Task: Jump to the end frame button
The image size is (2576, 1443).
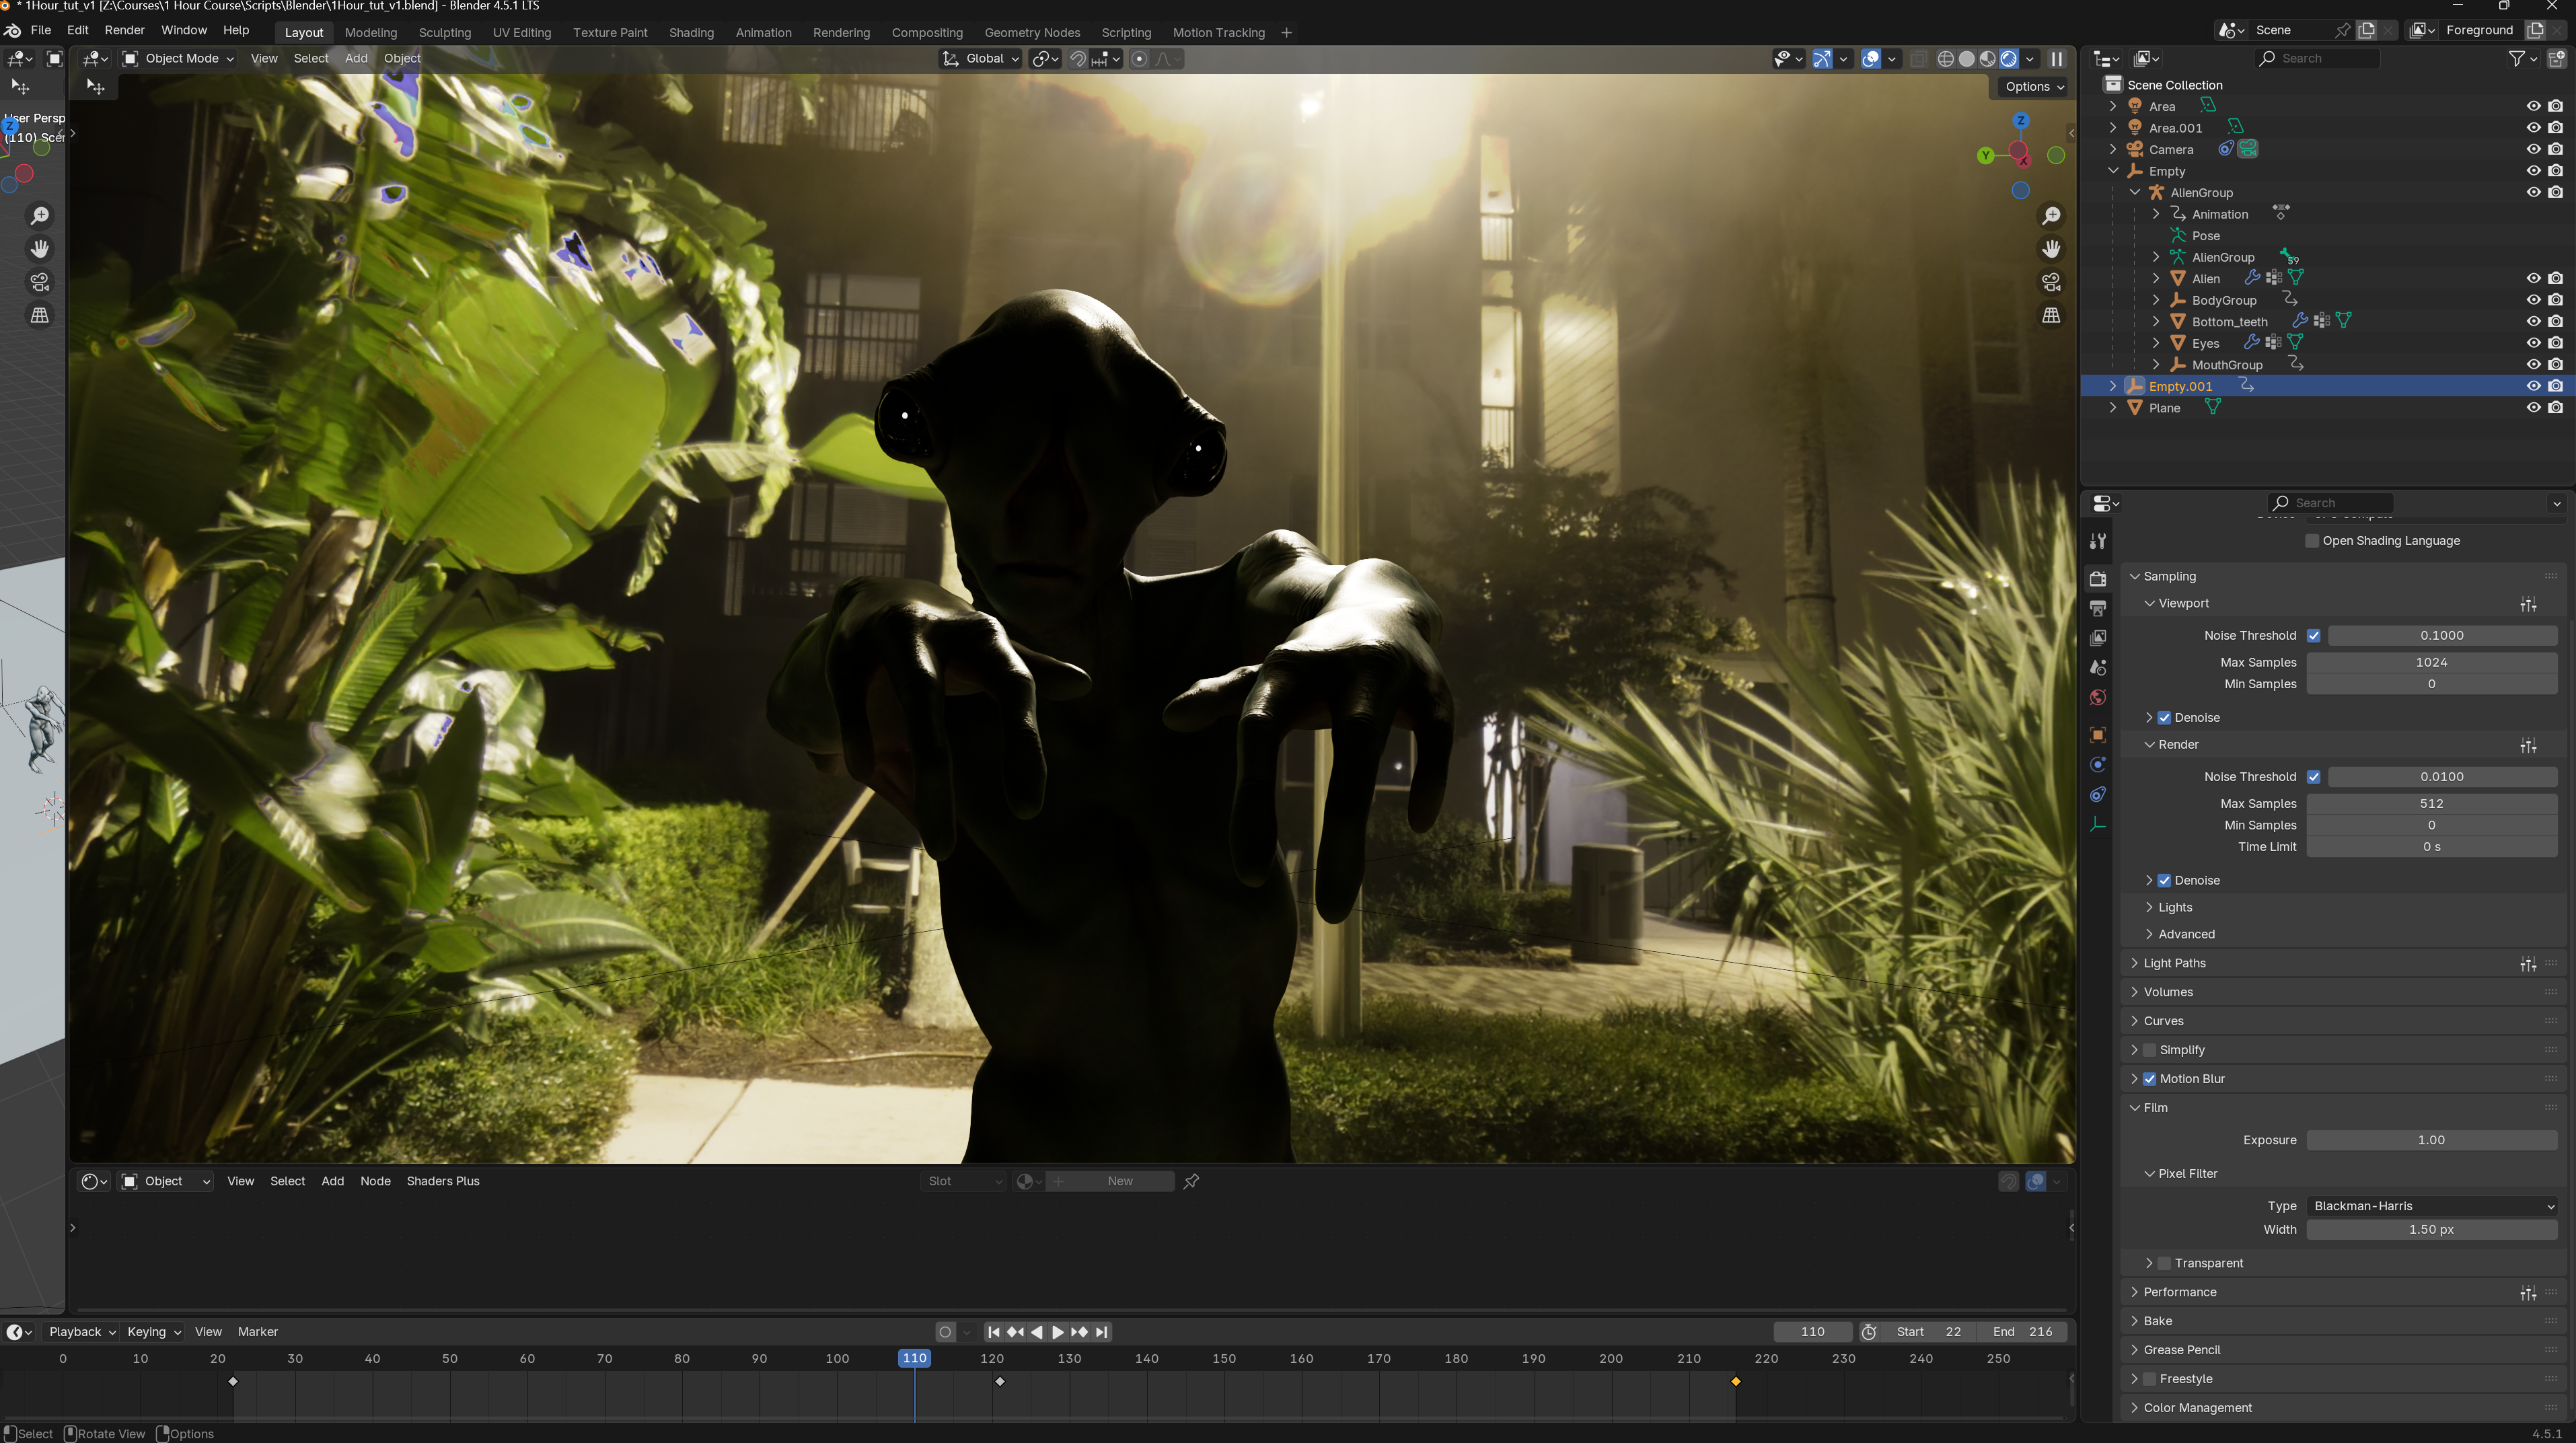Action: click(1101, 1332)
